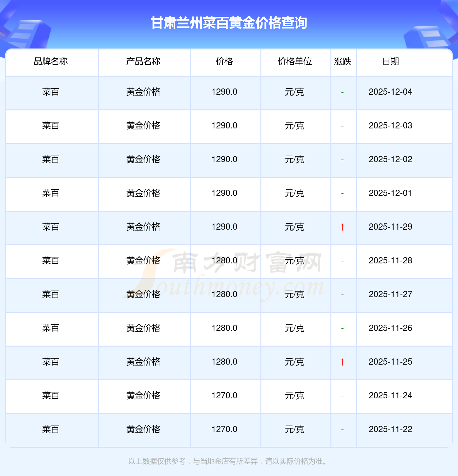Screen dimensions: 458x476
Task: Select the price 1270.0 for 2025-11-24
Action: click(x=224, y=396)
